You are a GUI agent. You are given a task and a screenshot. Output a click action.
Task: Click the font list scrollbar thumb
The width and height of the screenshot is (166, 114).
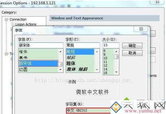(60, 64)
